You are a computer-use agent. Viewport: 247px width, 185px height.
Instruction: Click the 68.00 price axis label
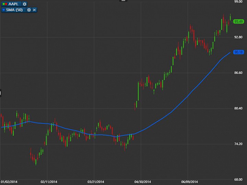click(238, 180)
